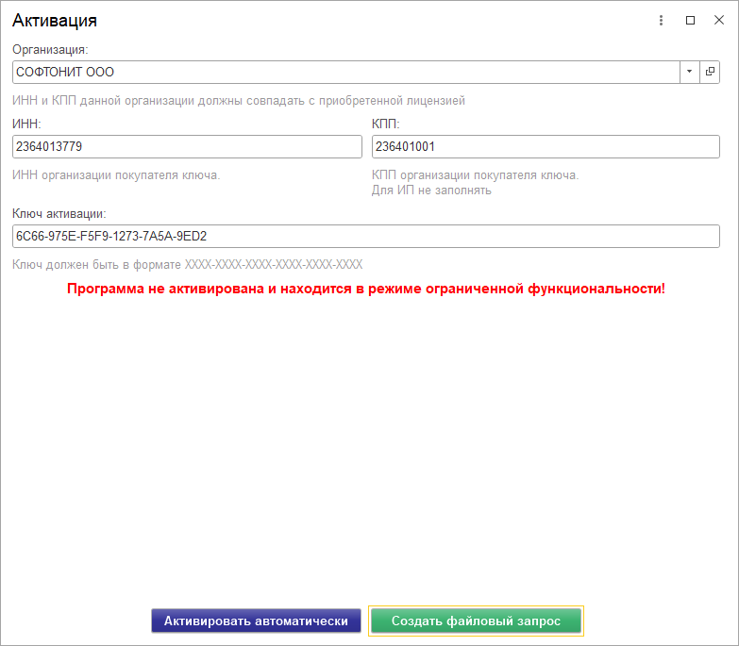Click the 'Организация:' label
This screenshot has width=739, height=646.
coord(50,49)
